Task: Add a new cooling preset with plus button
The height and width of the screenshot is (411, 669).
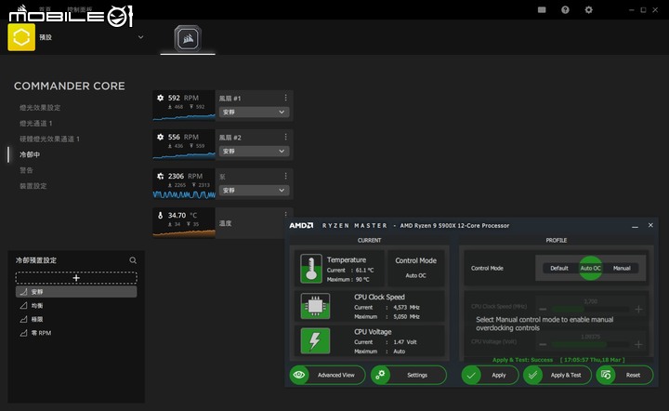Action: point(76,278)
